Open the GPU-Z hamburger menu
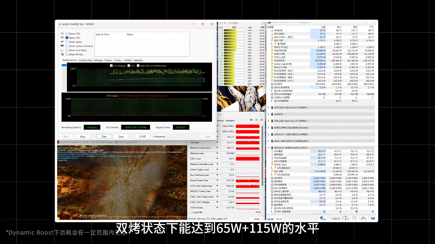435x244 pixels. coord(262,120)
